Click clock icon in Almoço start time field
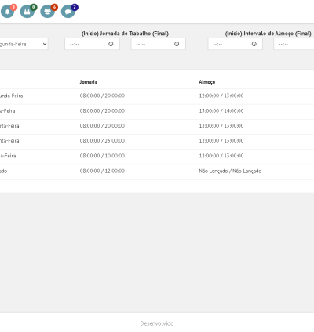 click(254, 44)
